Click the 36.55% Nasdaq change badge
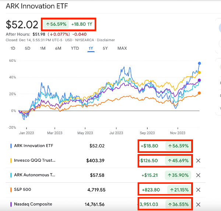This screenshot has height=211, width=221. coord(178,204)
